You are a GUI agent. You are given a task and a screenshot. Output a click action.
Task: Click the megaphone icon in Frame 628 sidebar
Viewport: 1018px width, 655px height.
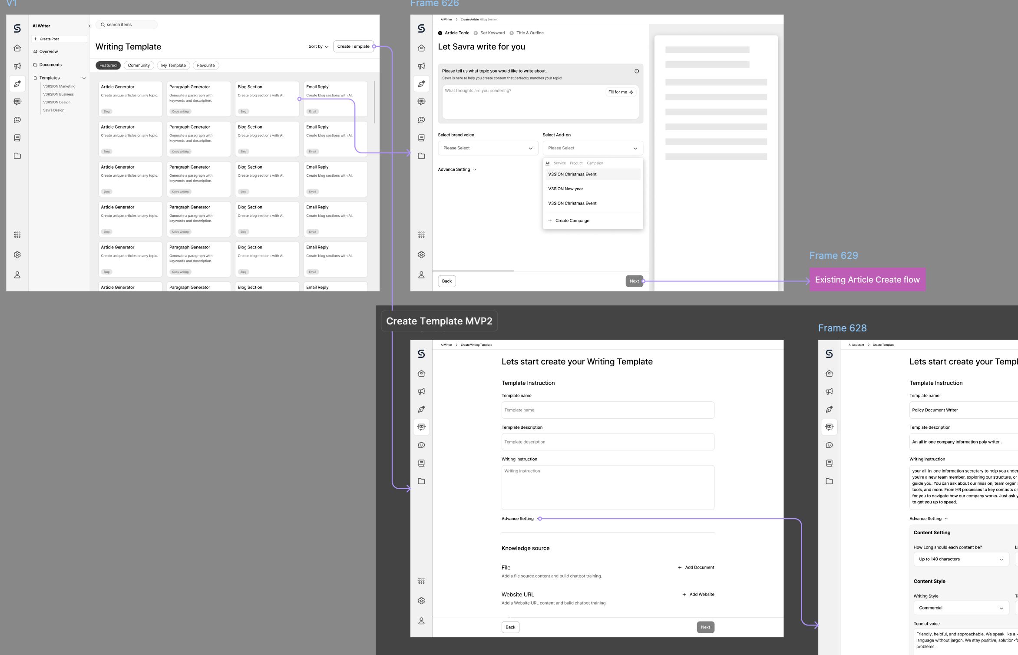click(x=829, y=391)
